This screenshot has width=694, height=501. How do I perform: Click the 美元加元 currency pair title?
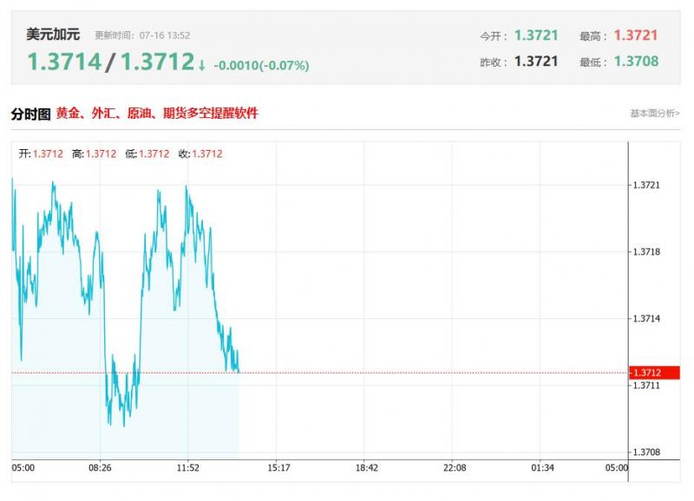coord(53,35)
